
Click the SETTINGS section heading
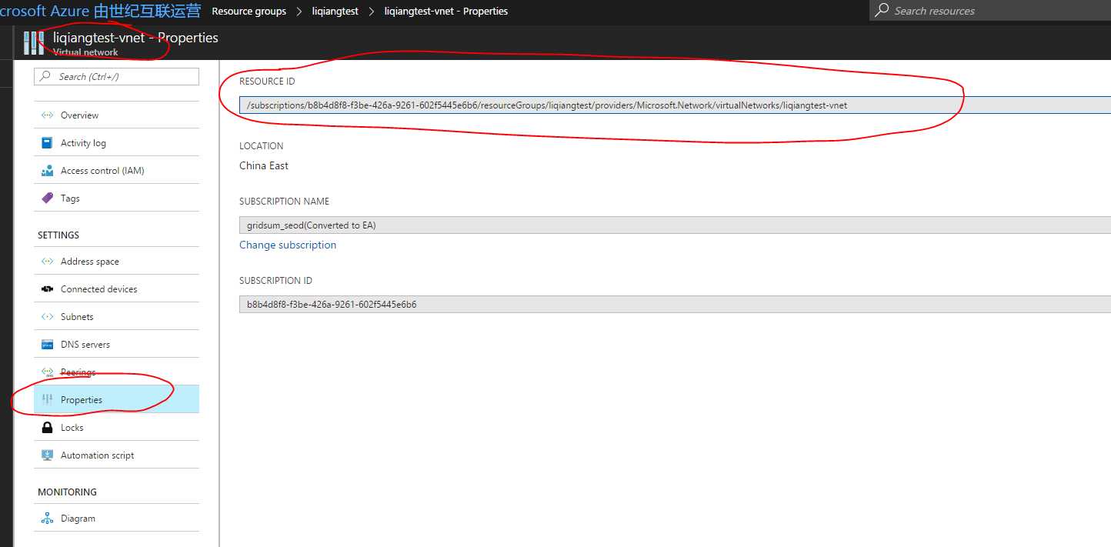coord(58,235)
